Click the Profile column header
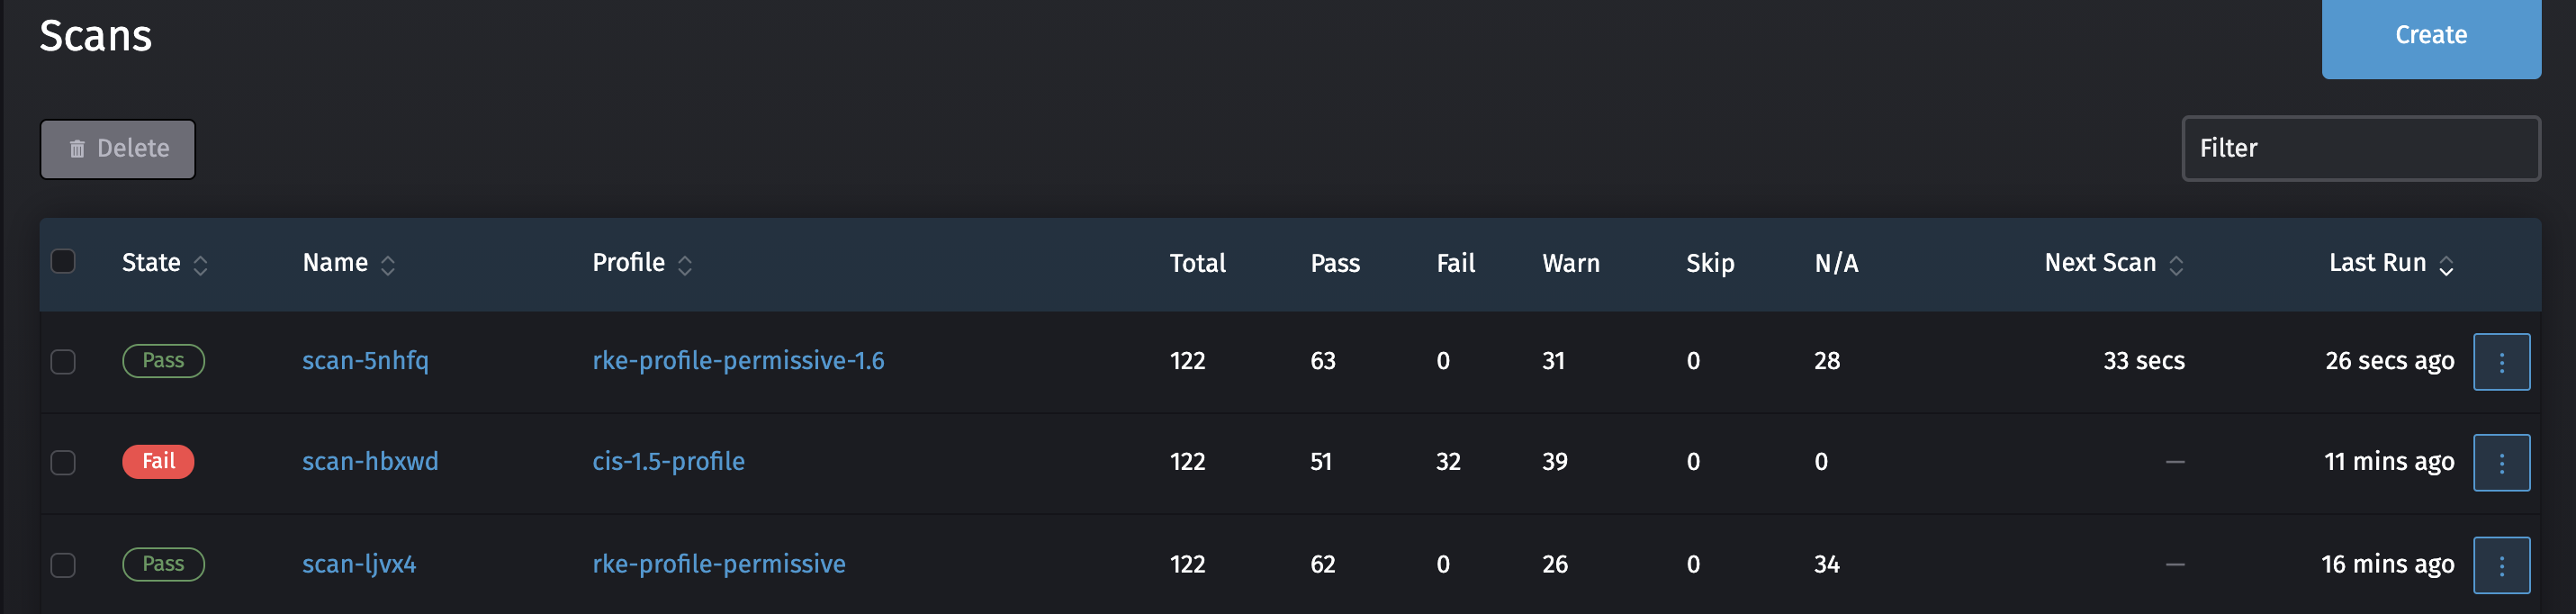This screenshot has width=2576, height=614. (627, 262)
